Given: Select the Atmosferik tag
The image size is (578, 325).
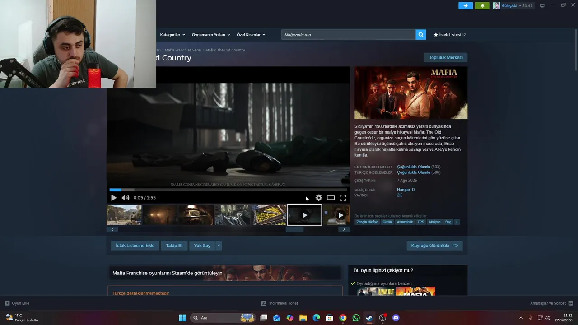Looking at the screenshot, I should coord(405,222).
